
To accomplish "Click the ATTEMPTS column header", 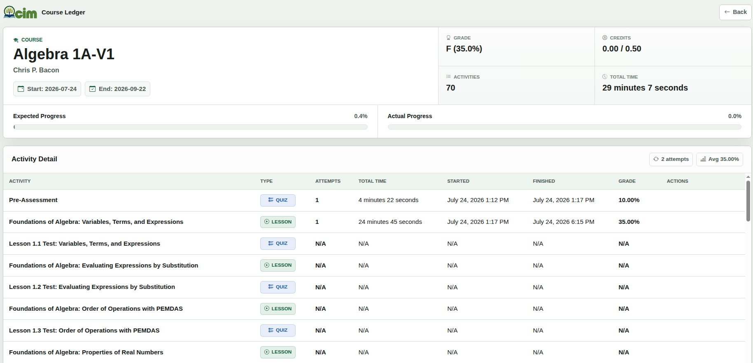I will click(328, 181).
